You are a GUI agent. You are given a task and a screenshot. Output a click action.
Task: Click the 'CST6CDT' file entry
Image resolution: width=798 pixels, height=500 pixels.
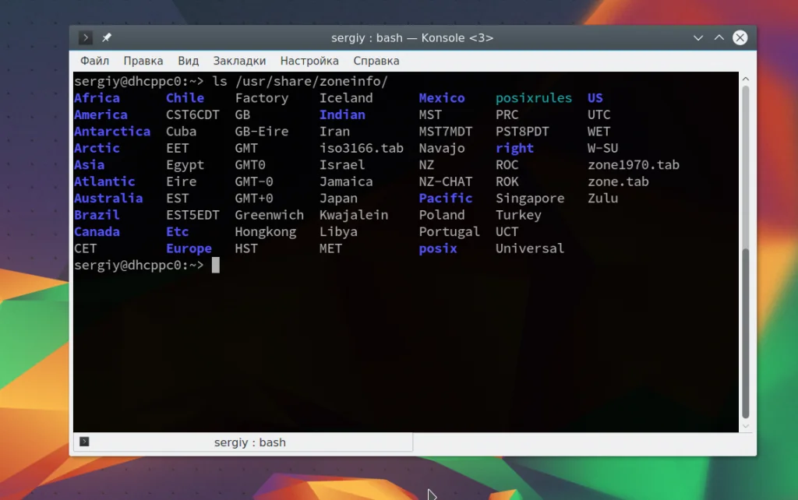tap(192, 114)
